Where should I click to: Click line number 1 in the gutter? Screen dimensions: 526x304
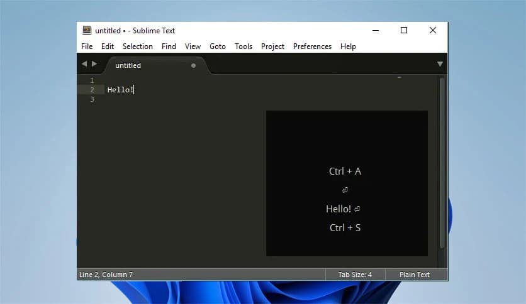coord(92,80)
